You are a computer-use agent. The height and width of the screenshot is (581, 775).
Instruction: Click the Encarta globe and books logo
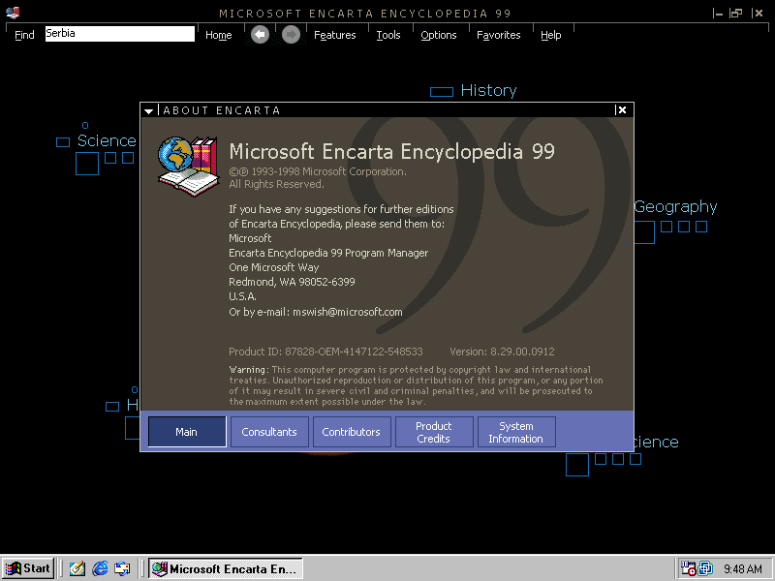188,167
